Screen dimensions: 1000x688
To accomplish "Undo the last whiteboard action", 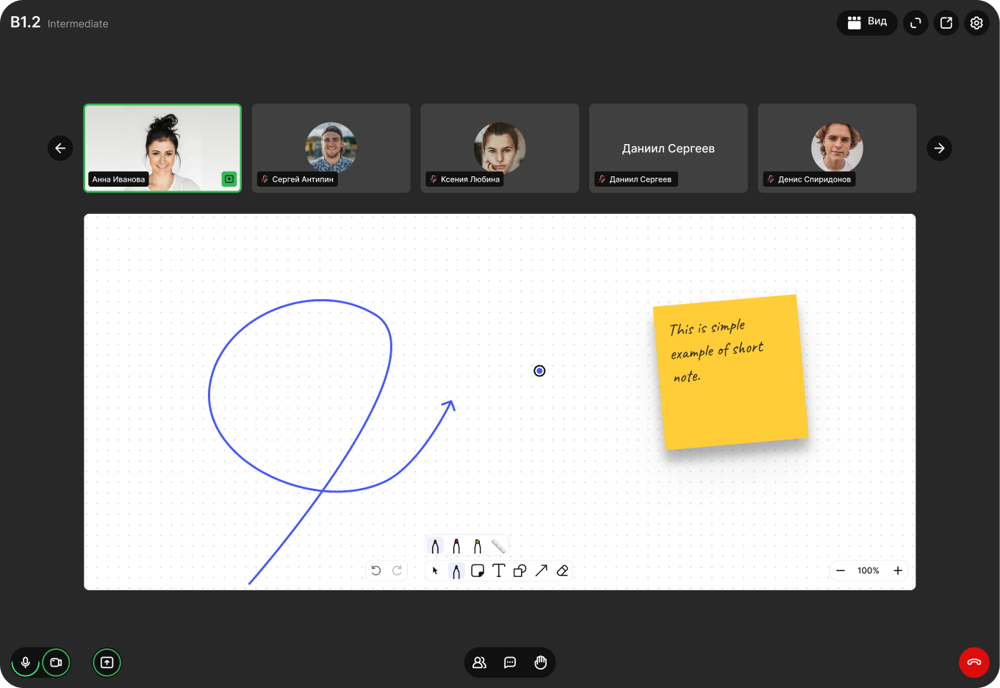I will point(376,570).
